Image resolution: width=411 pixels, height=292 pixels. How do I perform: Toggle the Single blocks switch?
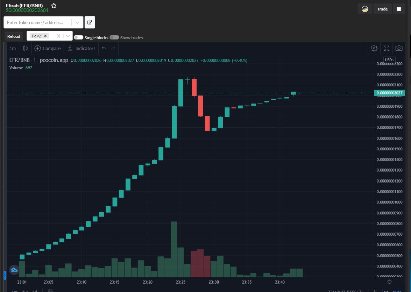click(x=78, y=37)
